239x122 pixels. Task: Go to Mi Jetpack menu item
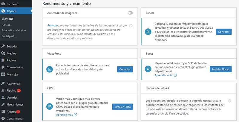tap(8, 36)
